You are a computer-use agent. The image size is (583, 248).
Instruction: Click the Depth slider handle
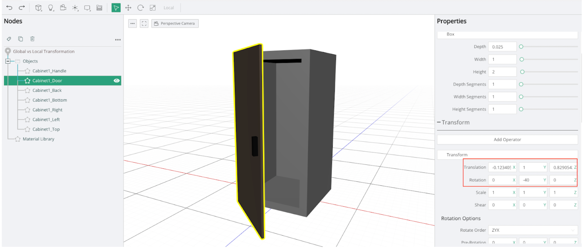[x=521, y=47]
